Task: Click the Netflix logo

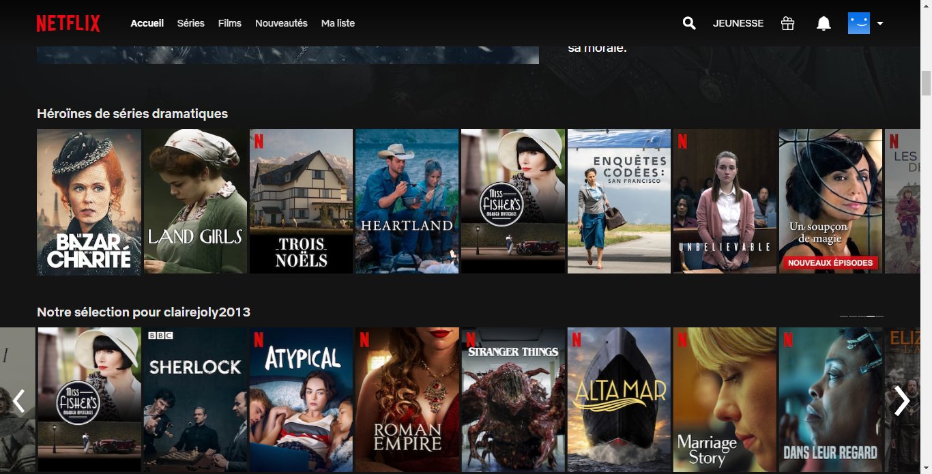Action: click(68, 23)
